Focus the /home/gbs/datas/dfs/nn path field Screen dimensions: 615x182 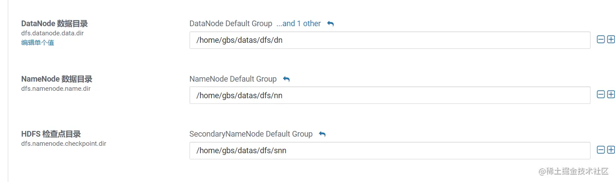pyautogui.click(x=390, y=95)
